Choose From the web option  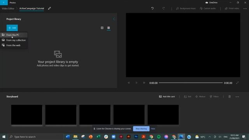[14, 45]
